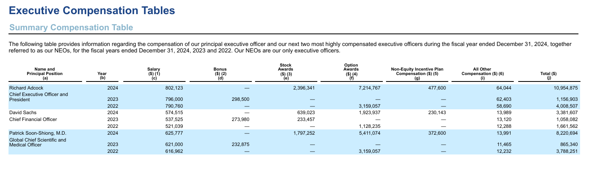593x171 pixels.
Task: Click stock awards value 2,396,341
Action: [304, 88]
